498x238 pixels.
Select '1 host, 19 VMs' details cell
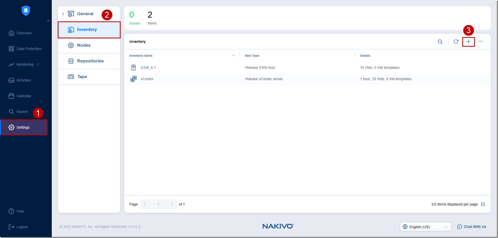pyautogui.click(x=386, y=79)
